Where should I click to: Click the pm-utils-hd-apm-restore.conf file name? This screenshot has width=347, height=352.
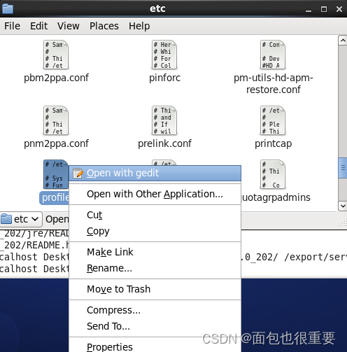pyautogui.click(x=274, y=83)
